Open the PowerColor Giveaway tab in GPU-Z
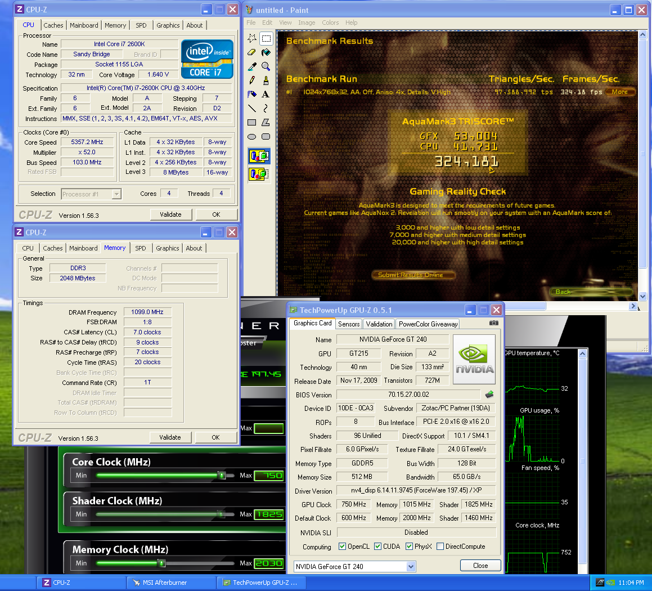 point(428,324)
